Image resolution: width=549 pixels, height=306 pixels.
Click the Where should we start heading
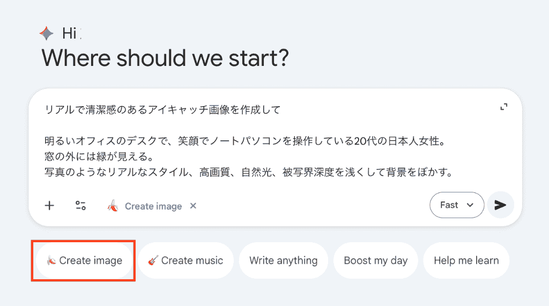click(165, 57)
